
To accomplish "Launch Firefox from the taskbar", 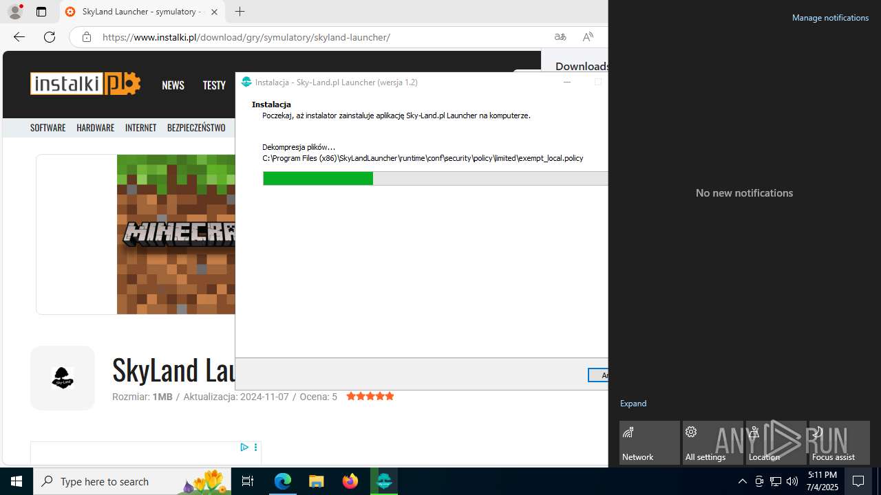I will click(350, 481).
